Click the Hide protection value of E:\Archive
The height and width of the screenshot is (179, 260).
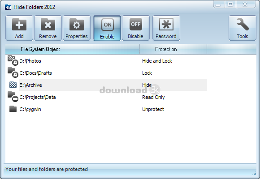coord(147,85)
